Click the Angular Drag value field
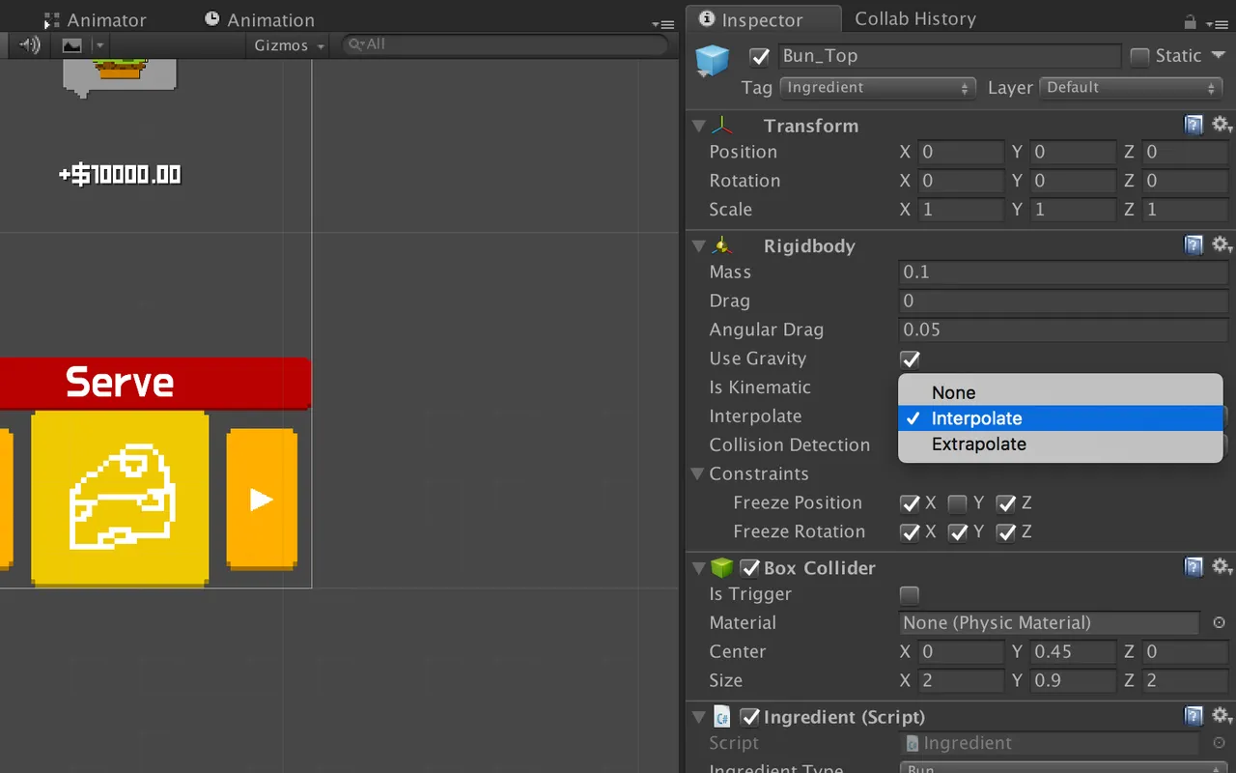The image size is (1236, 773). click(x=1063, y=330)
